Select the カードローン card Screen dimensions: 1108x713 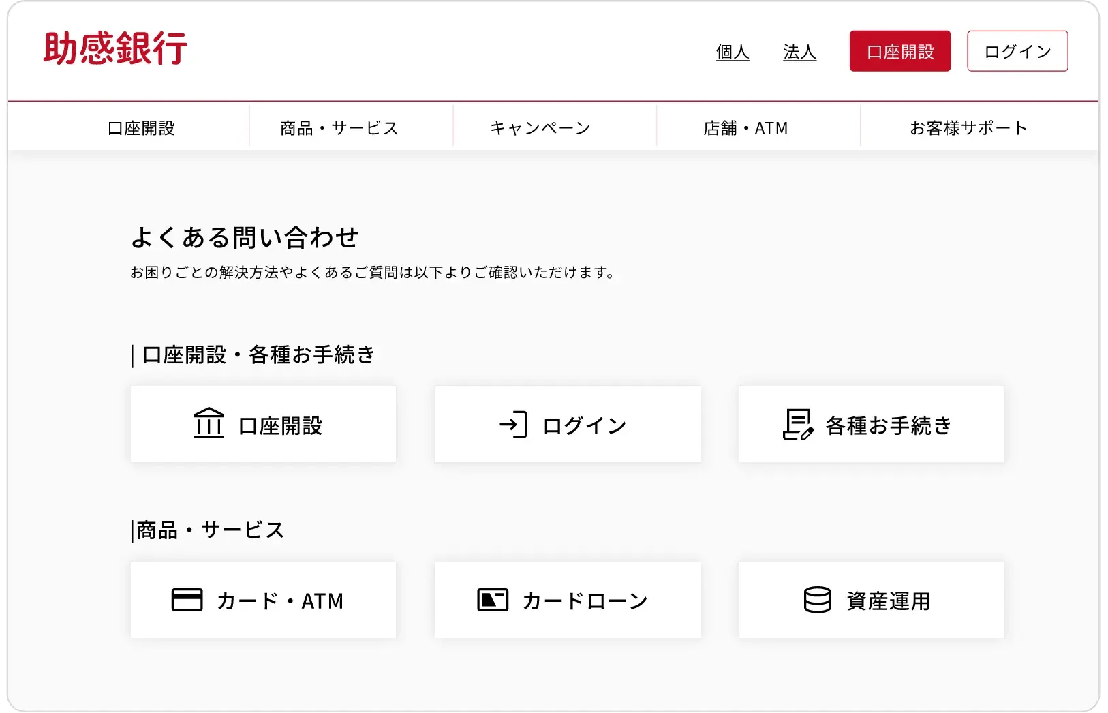[x=567, y=600]
